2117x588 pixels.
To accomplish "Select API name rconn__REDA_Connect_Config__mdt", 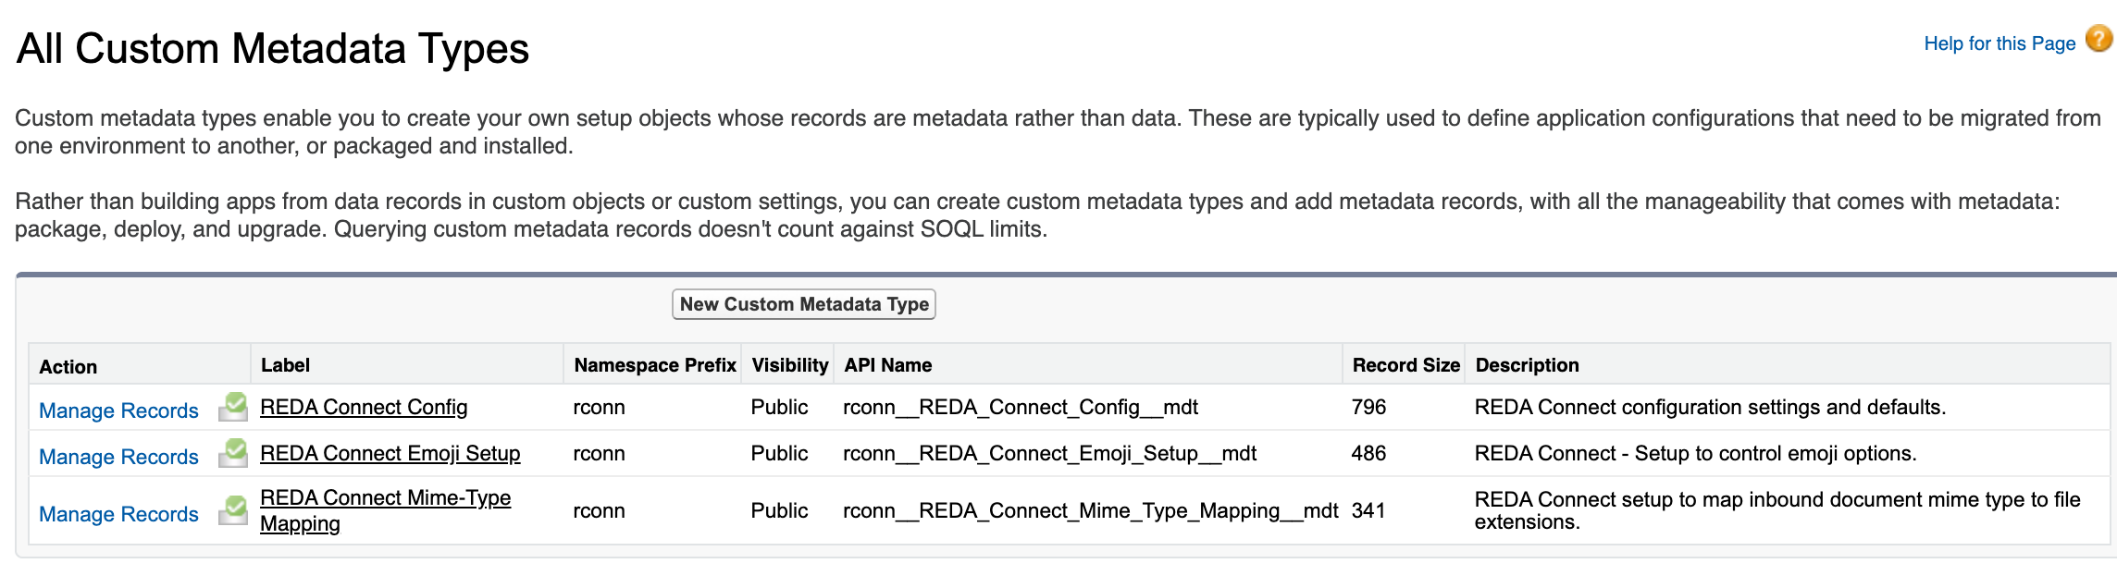I will 1021,407.
